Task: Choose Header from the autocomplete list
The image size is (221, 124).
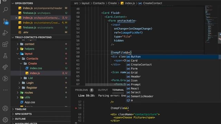Action: point(173,76)
